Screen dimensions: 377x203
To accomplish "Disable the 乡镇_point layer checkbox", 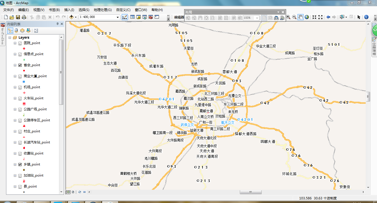I will (x=20, y=164).
